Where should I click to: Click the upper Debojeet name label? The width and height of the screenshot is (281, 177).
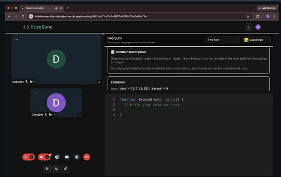(18, 82)
